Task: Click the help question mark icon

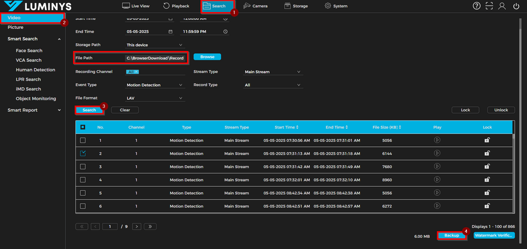Action: pyautogui.click(x=477, y=6)
